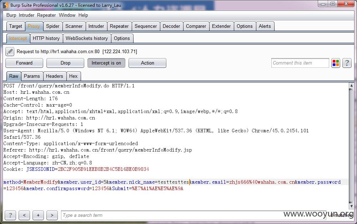
Task: Click the Comment this item field
Action: click(300, 63)
